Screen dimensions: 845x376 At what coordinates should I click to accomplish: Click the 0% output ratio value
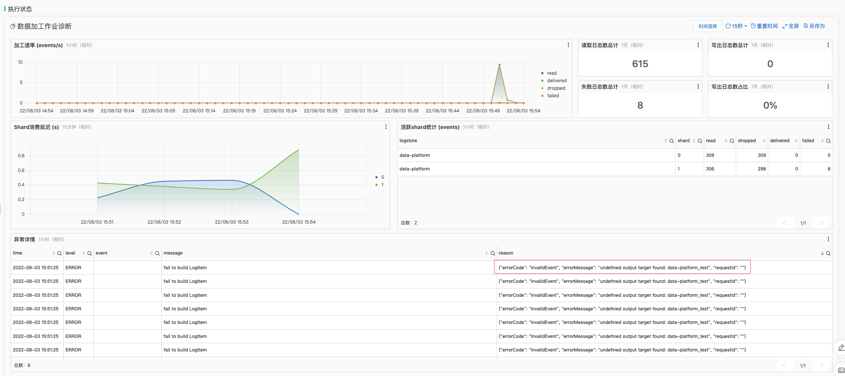770,105
